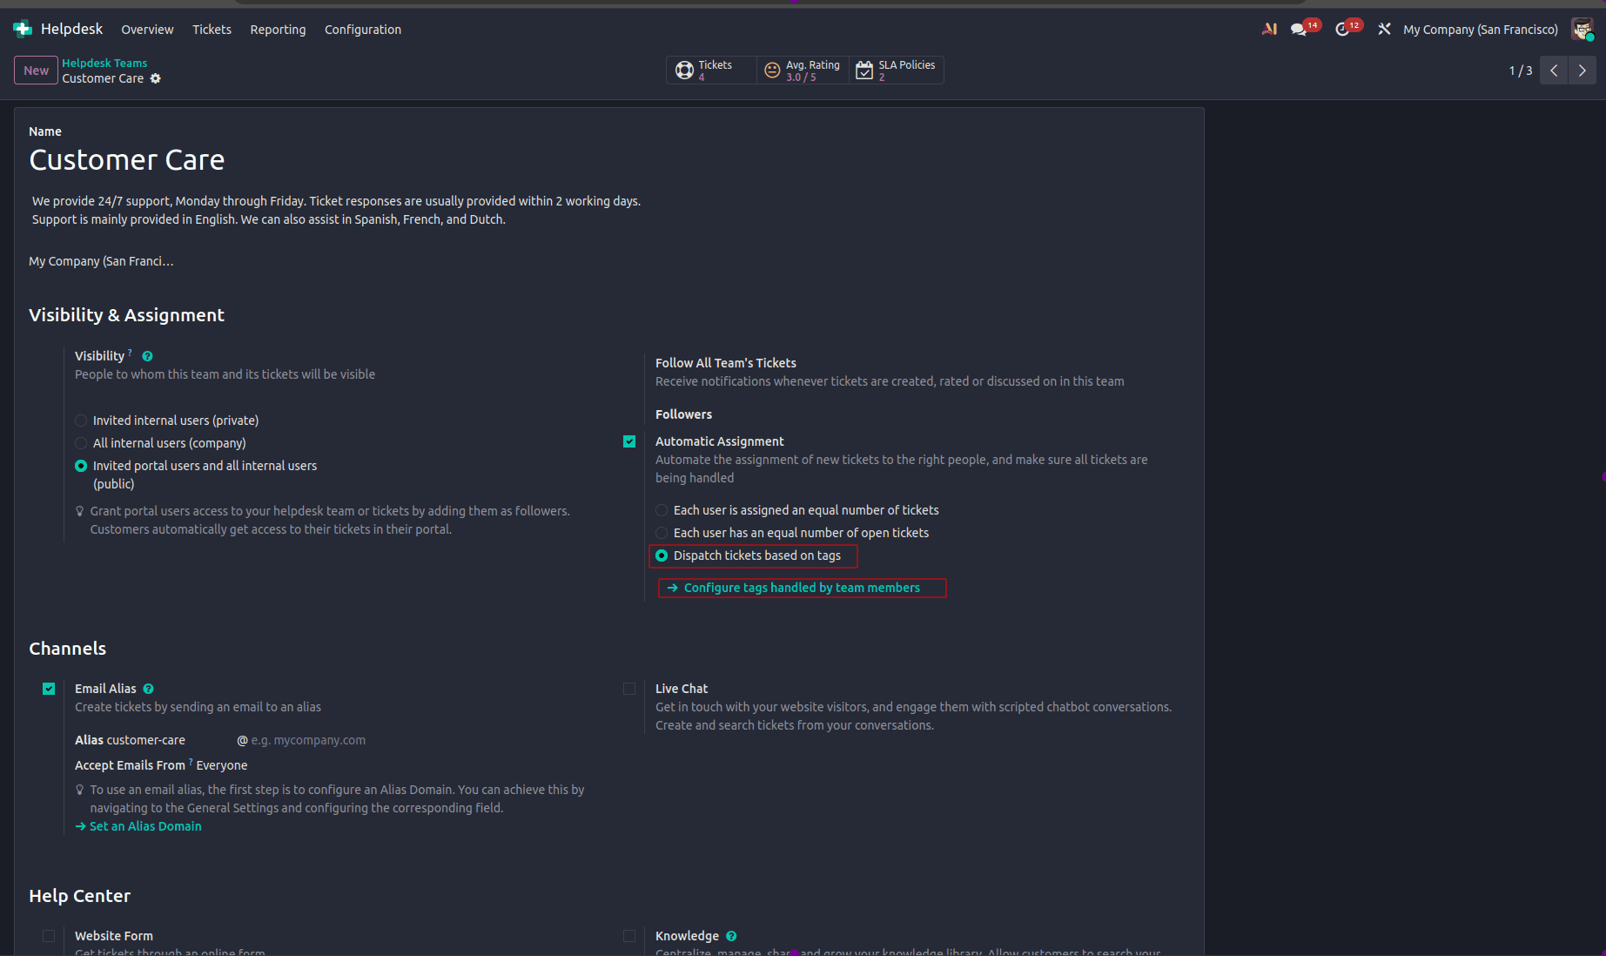Open the activities clock icon with badge 12
The image size is (1606, 956).
(1342, 29)
